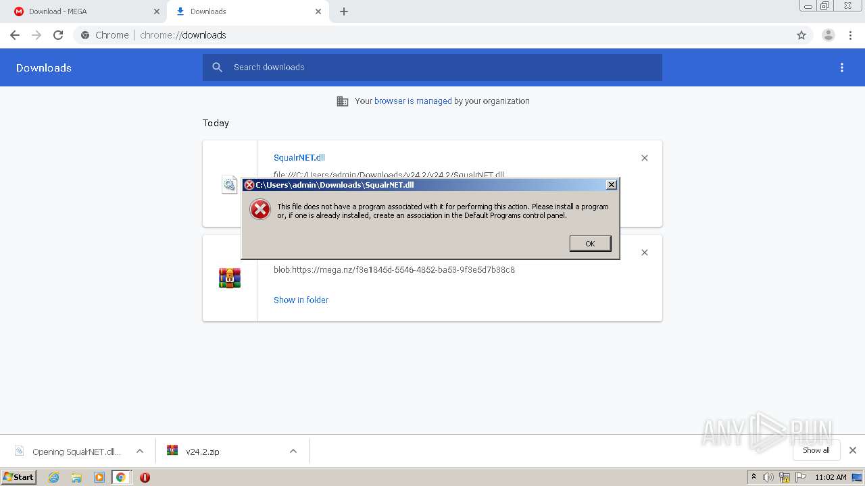Close the Downloads tab

tap(318, 11)
